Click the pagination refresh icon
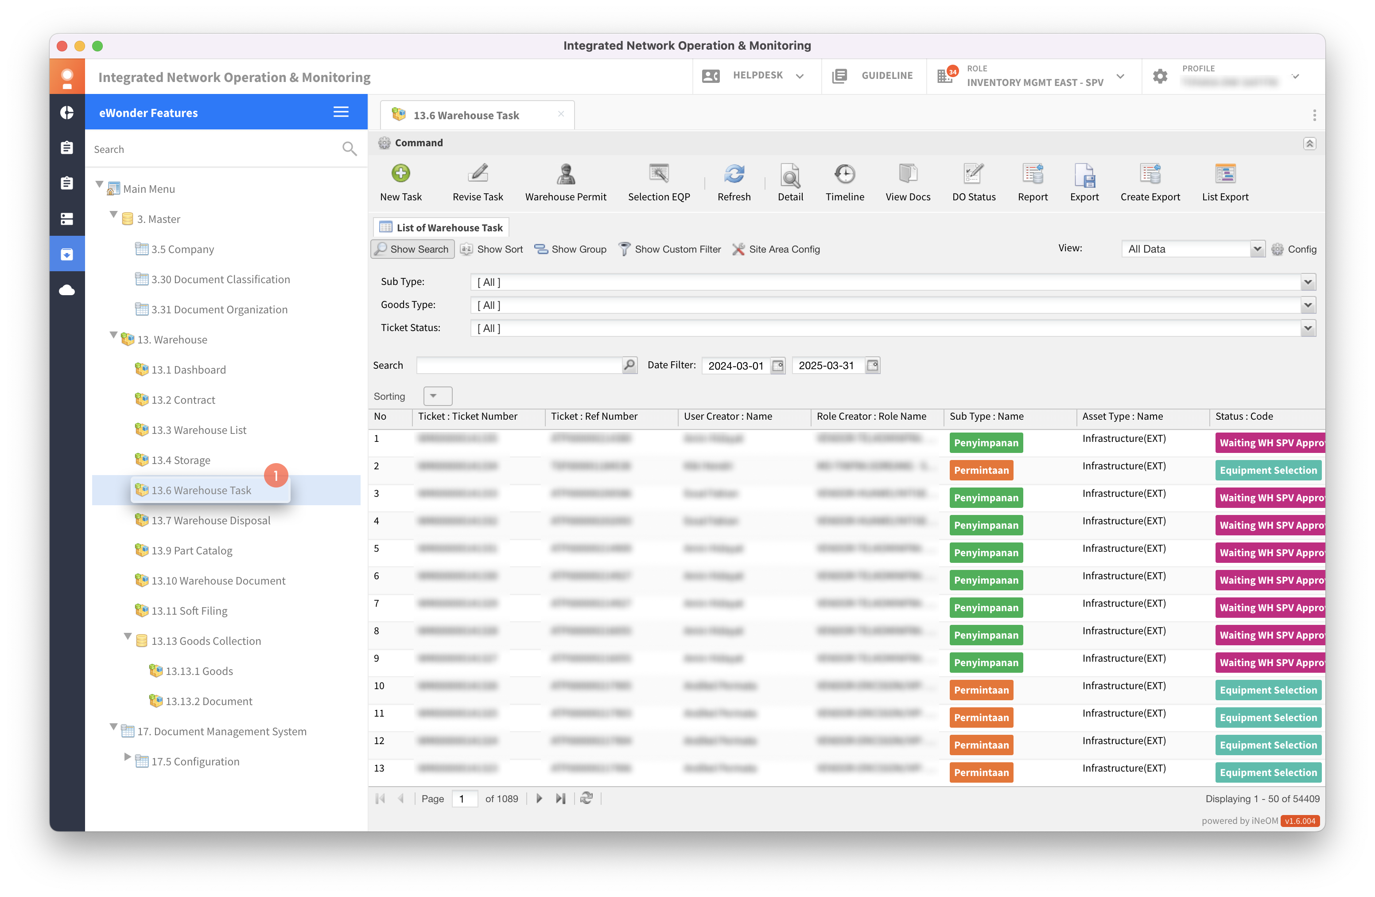Screen dimensions: 1375x897 [x=587, y=798]
